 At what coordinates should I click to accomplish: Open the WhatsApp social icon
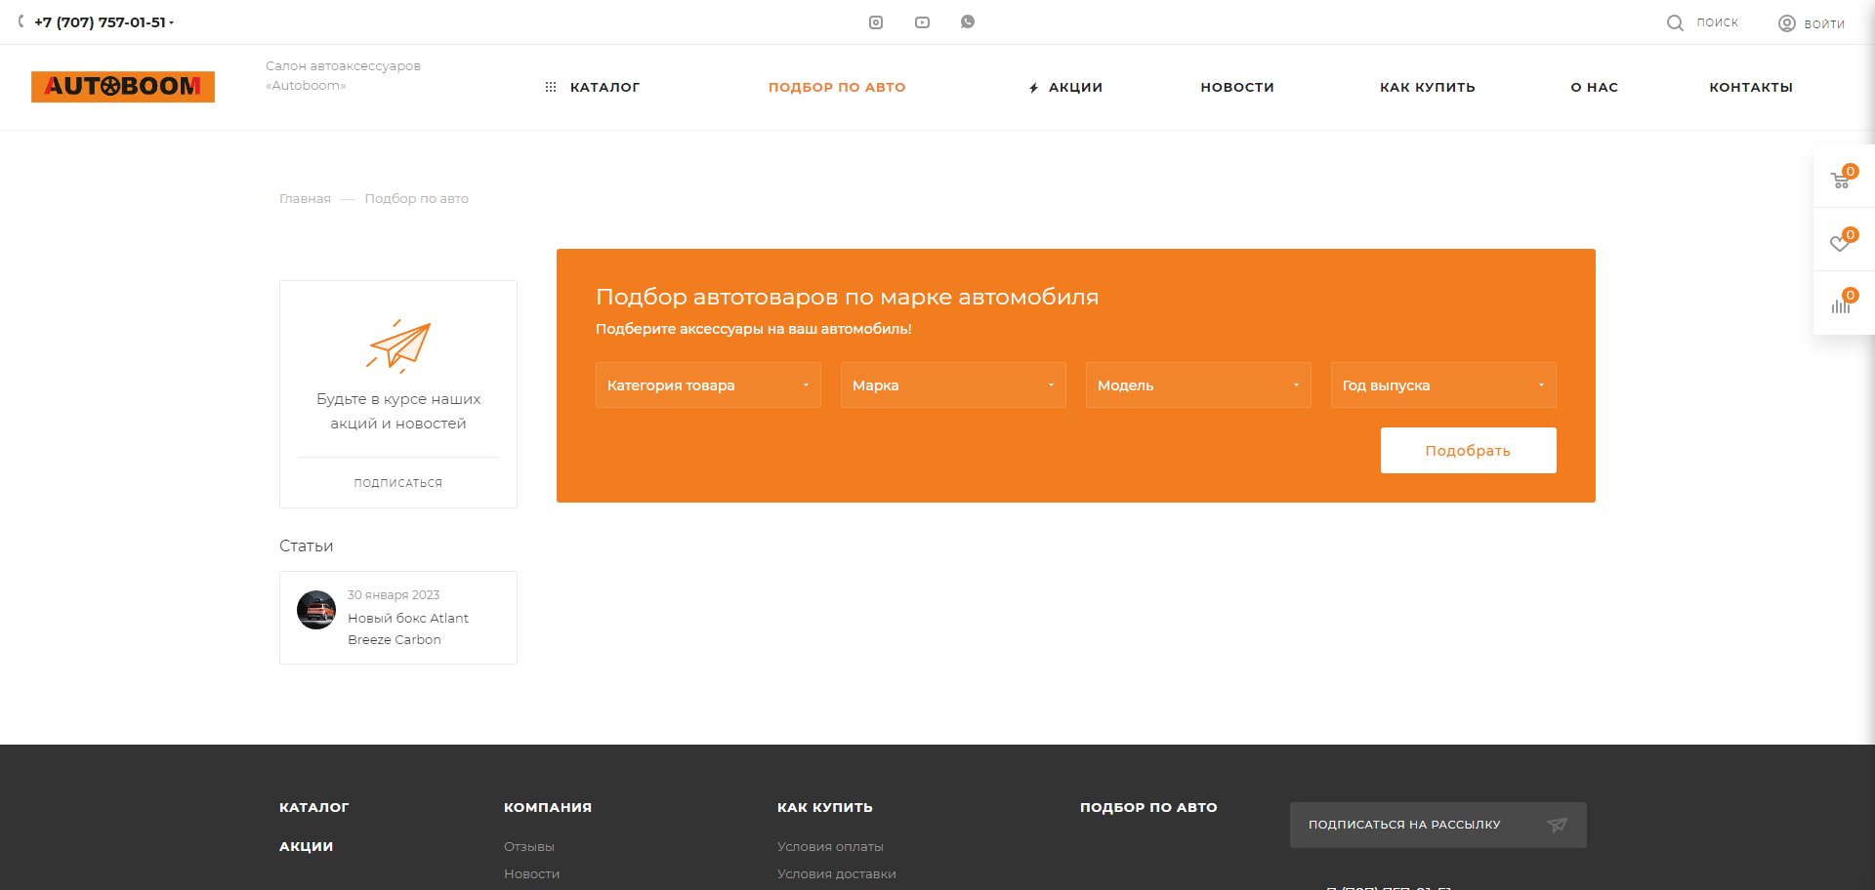[x=968, y=21]
